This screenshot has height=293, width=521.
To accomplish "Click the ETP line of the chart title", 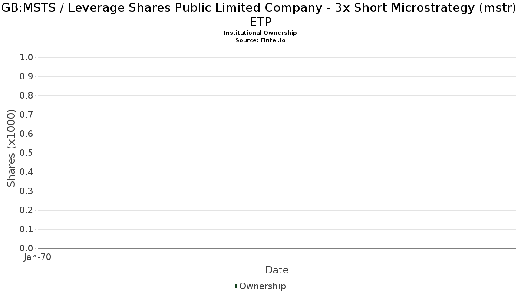I will [x=260, y=22].
